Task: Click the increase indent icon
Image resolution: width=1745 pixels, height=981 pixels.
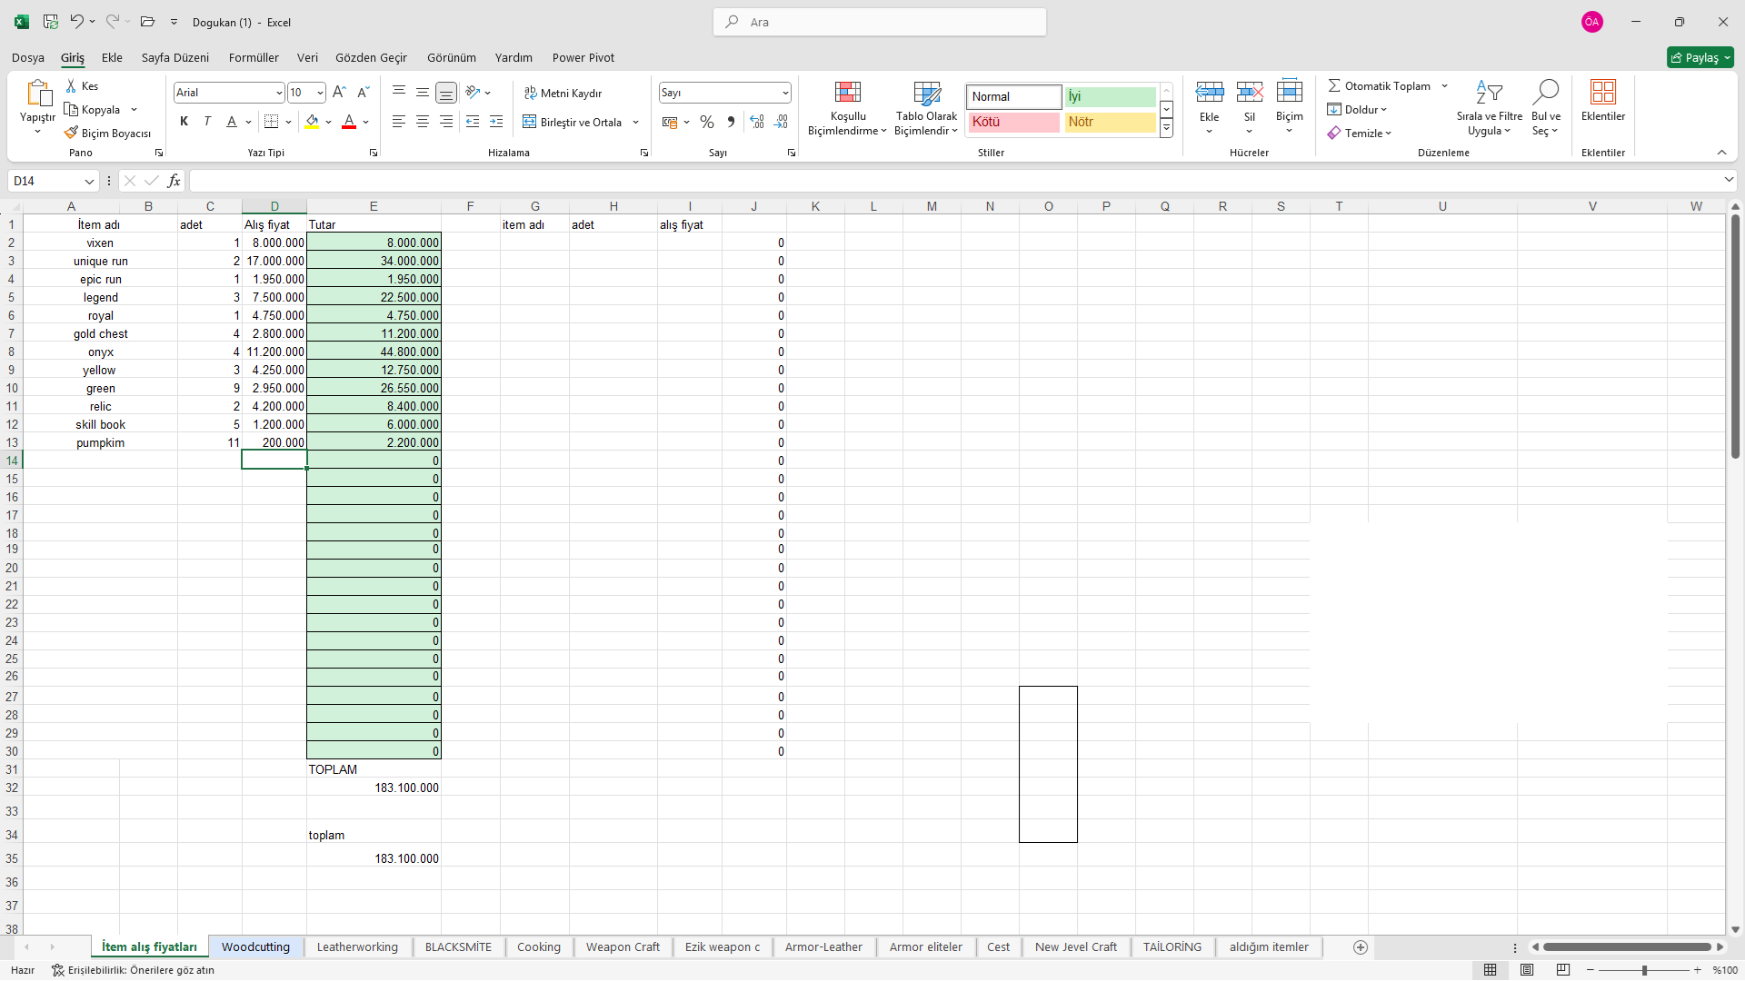Action: click(x=496, y=122)
